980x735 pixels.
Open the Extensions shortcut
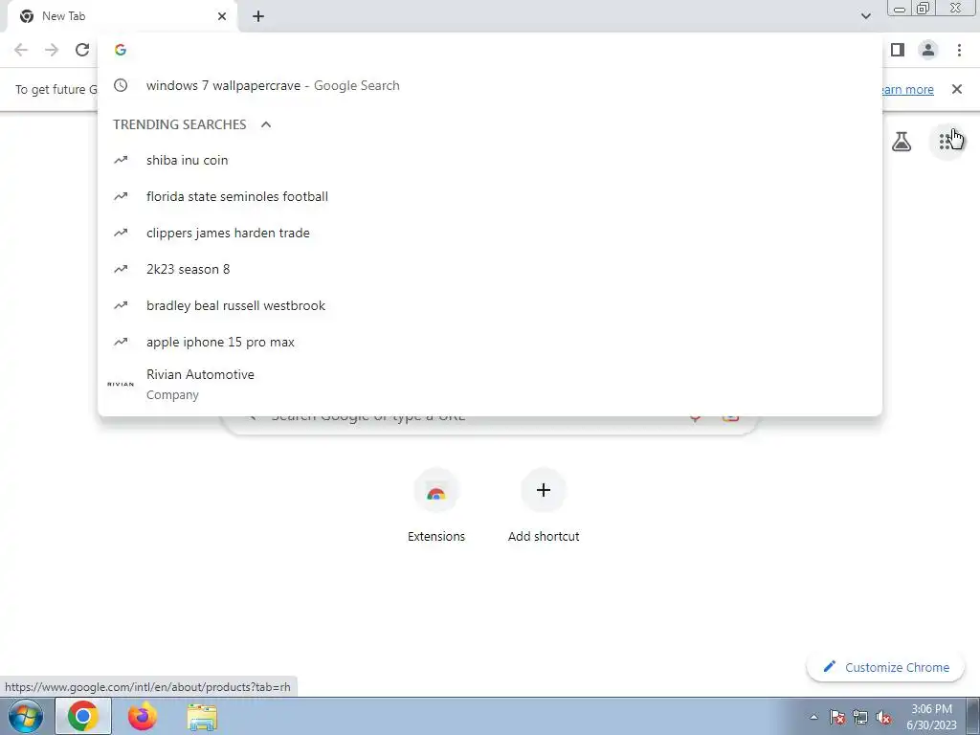[436, 506]
